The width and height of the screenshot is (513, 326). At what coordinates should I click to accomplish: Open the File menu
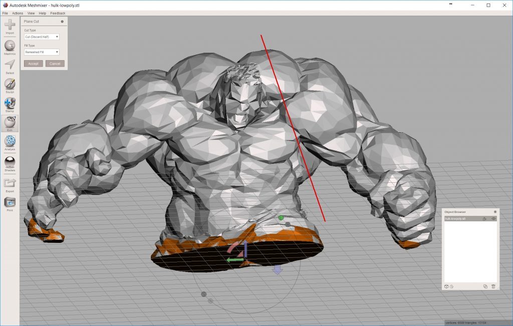[x=5, y=14]
